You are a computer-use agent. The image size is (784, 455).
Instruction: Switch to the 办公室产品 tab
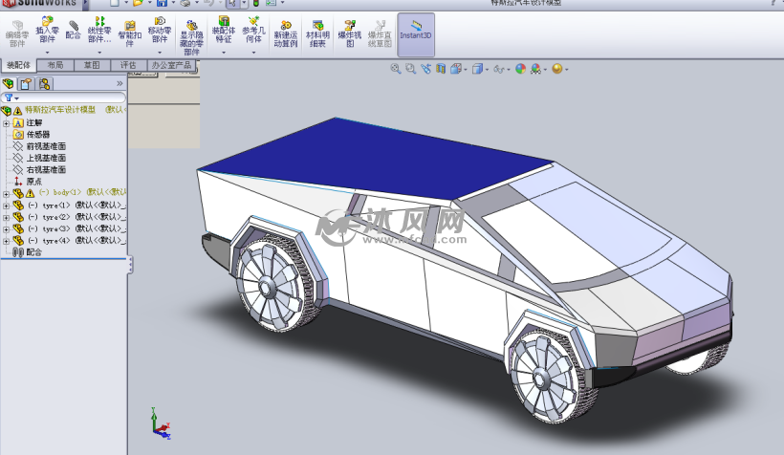point(171,65)
